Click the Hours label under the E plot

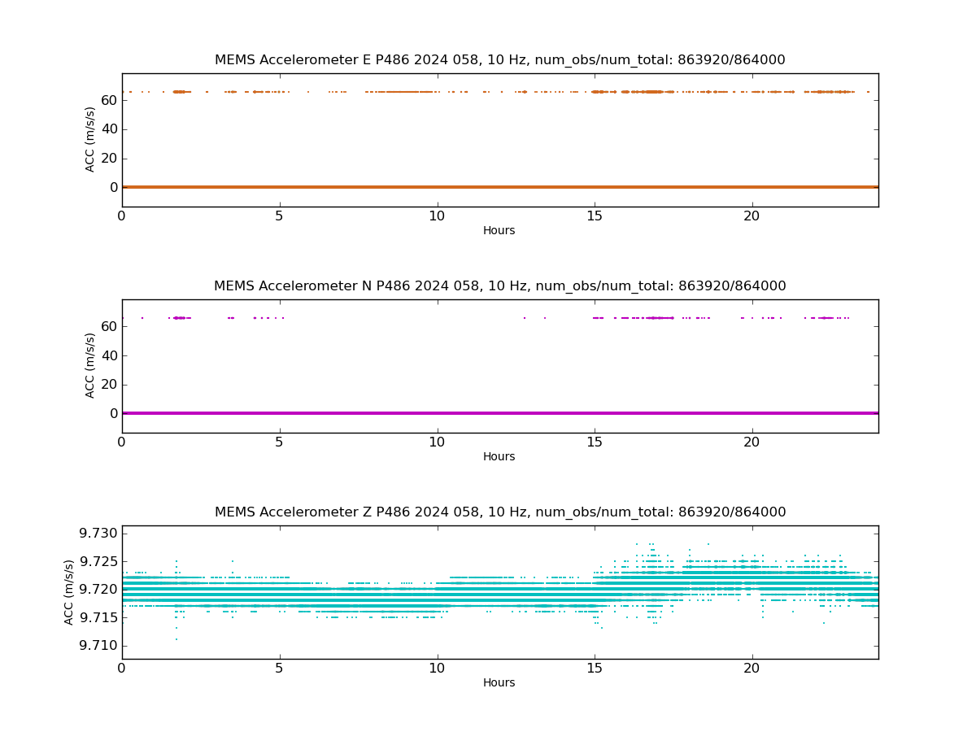pos(499,231)
